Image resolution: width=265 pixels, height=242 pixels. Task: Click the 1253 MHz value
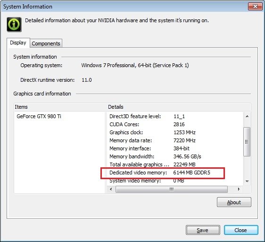point(184,132)
